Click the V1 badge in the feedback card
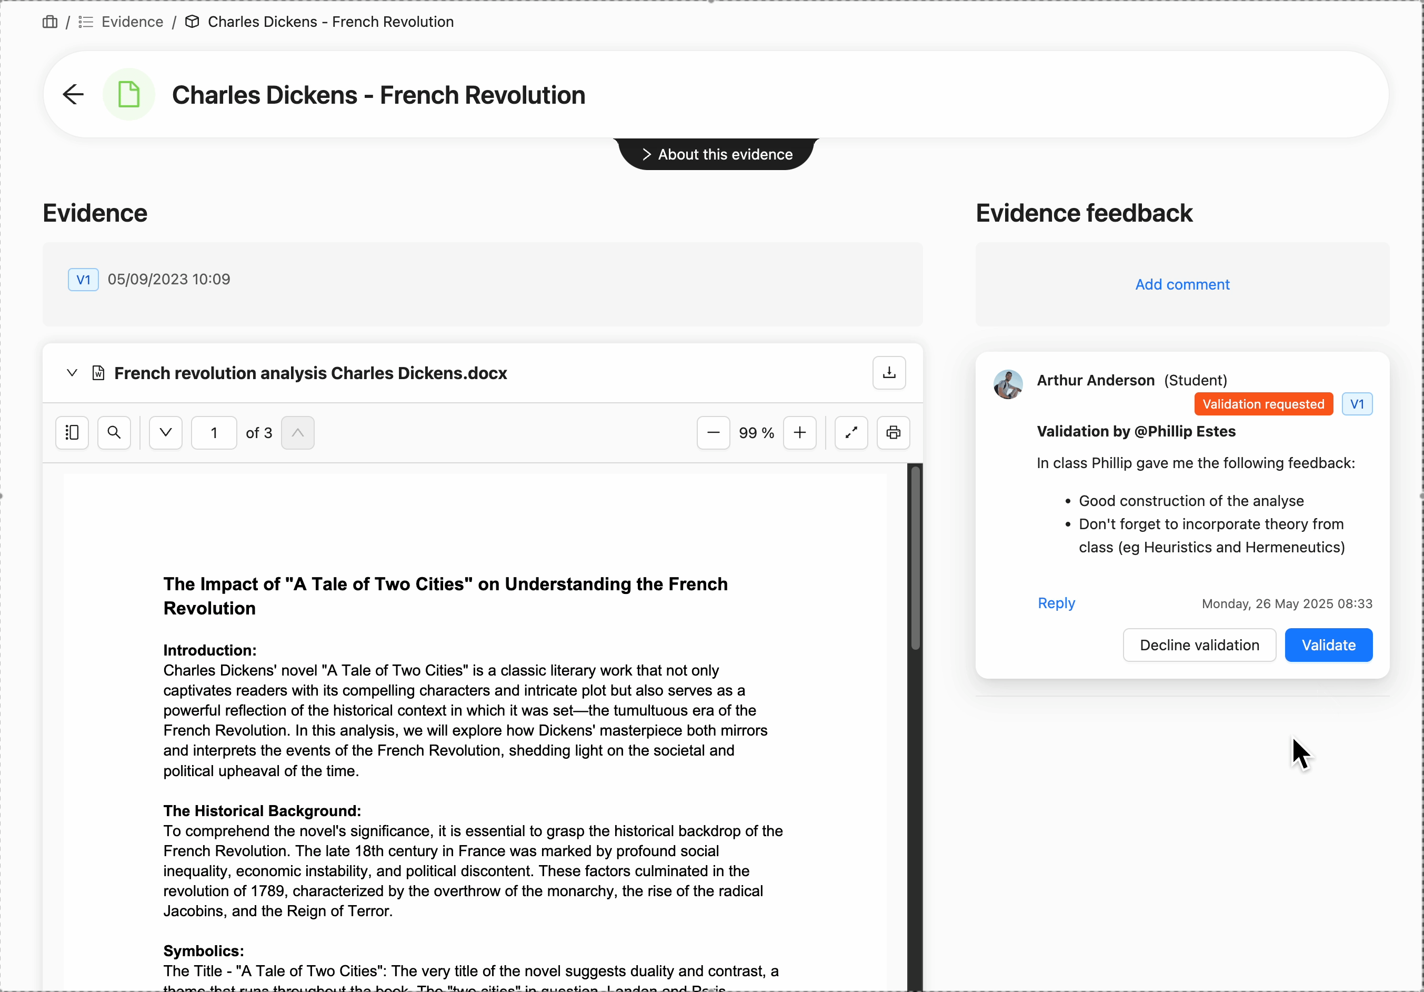The width and height of the screenshot is (1424, 992). coord(1357,404)
